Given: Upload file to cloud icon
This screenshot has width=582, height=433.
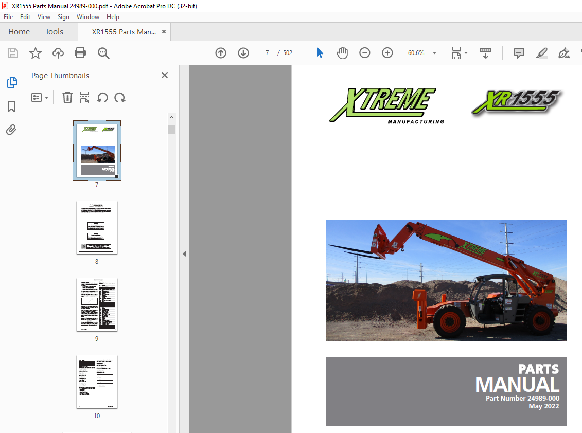Looking at the screenshot, I should (58, 53).
